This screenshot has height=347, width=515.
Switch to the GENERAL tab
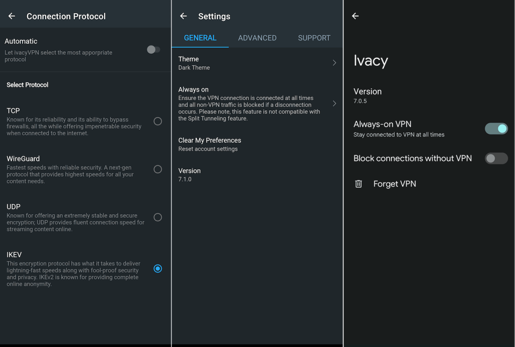tap(200, 38)
